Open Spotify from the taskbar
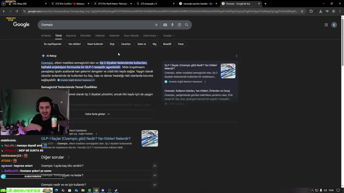The image size is (344, 193). point(89,190)
